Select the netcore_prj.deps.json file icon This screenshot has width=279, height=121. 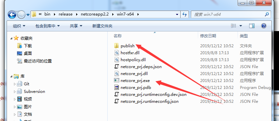(116, 67)
